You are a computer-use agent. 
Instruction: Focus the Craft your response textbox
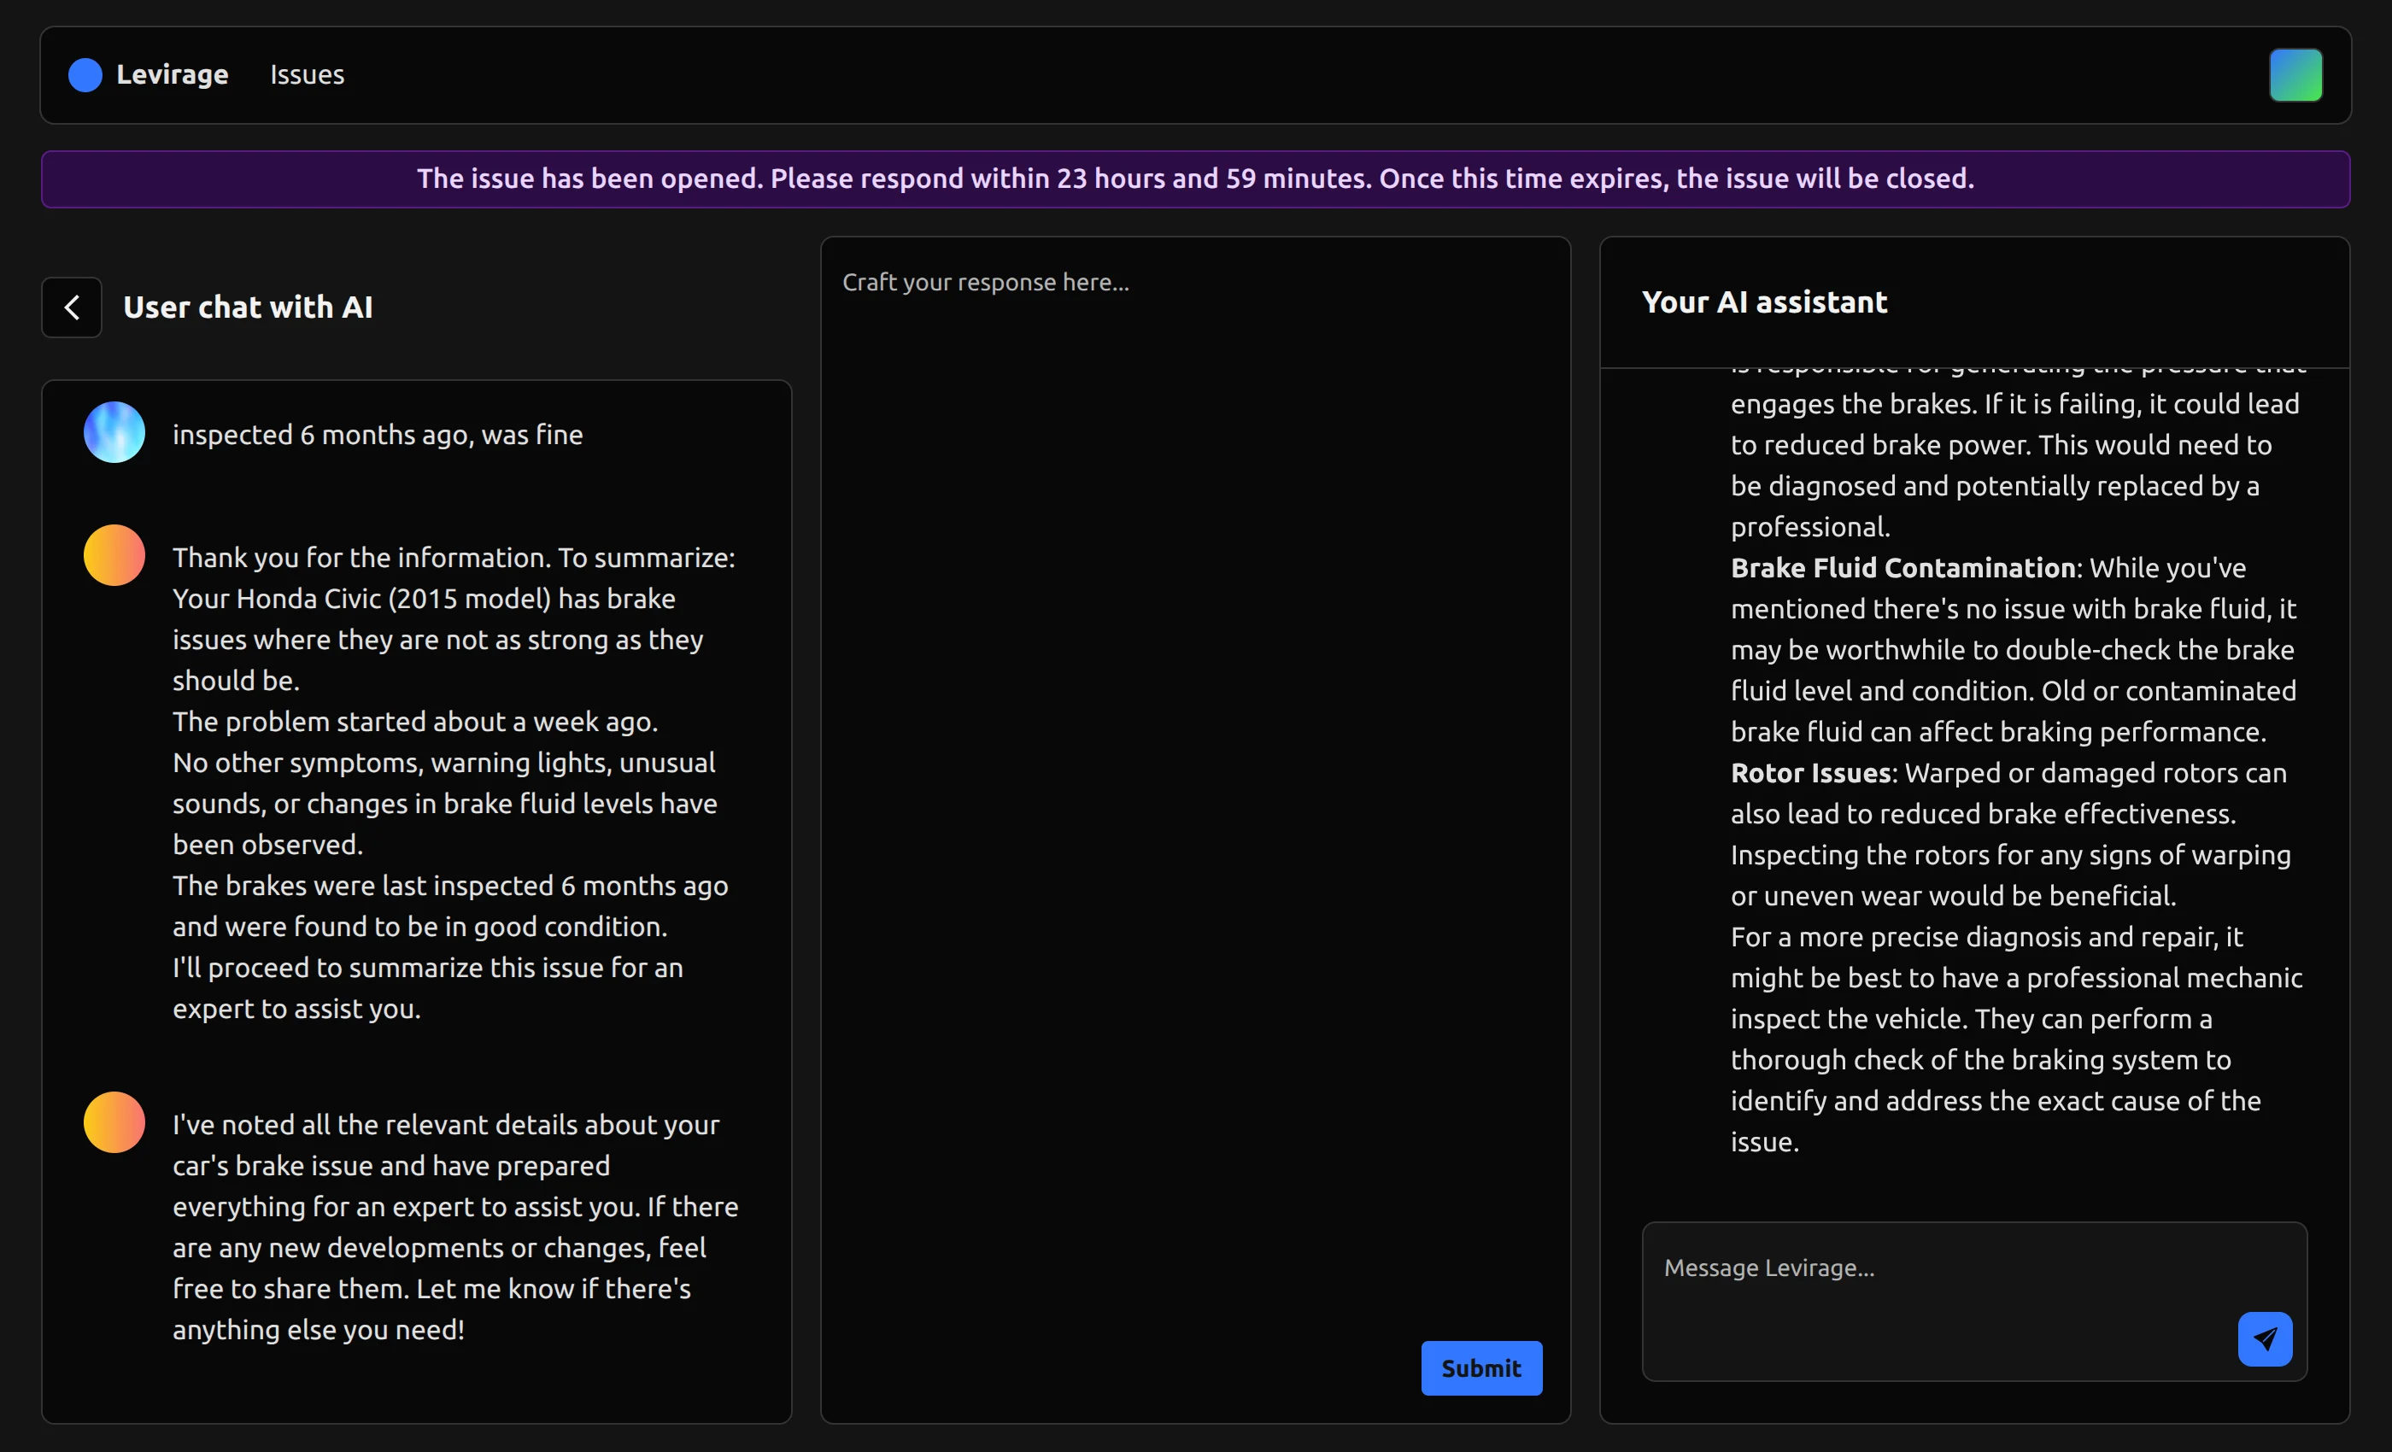tap(1194, 776)
